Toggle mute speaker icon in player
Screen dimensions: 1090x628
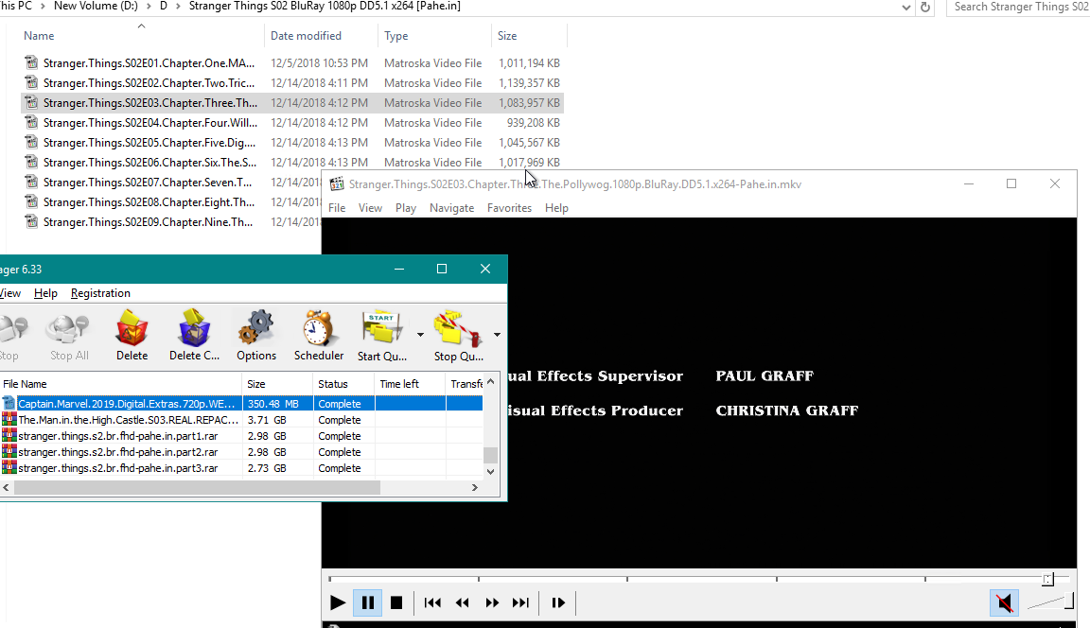[x=1004, y=603]
